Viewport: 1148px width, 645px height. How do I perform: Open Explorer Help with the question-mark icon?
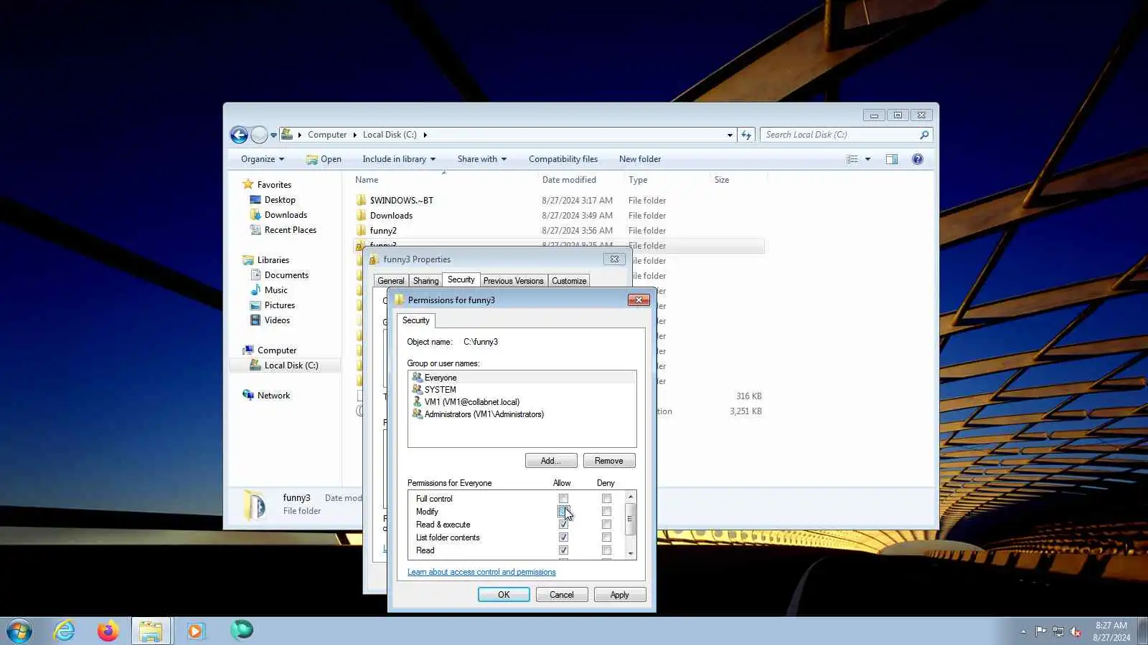point(917,159)
